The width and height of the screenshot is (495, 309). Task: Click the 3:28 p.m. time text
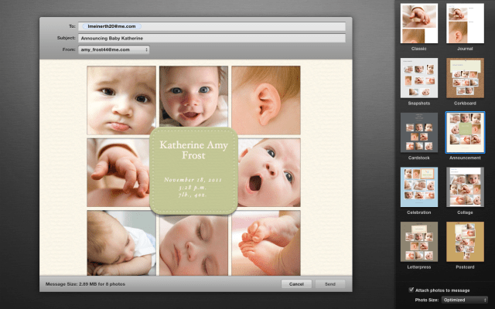pyautogui.click(x=193, y=188)
